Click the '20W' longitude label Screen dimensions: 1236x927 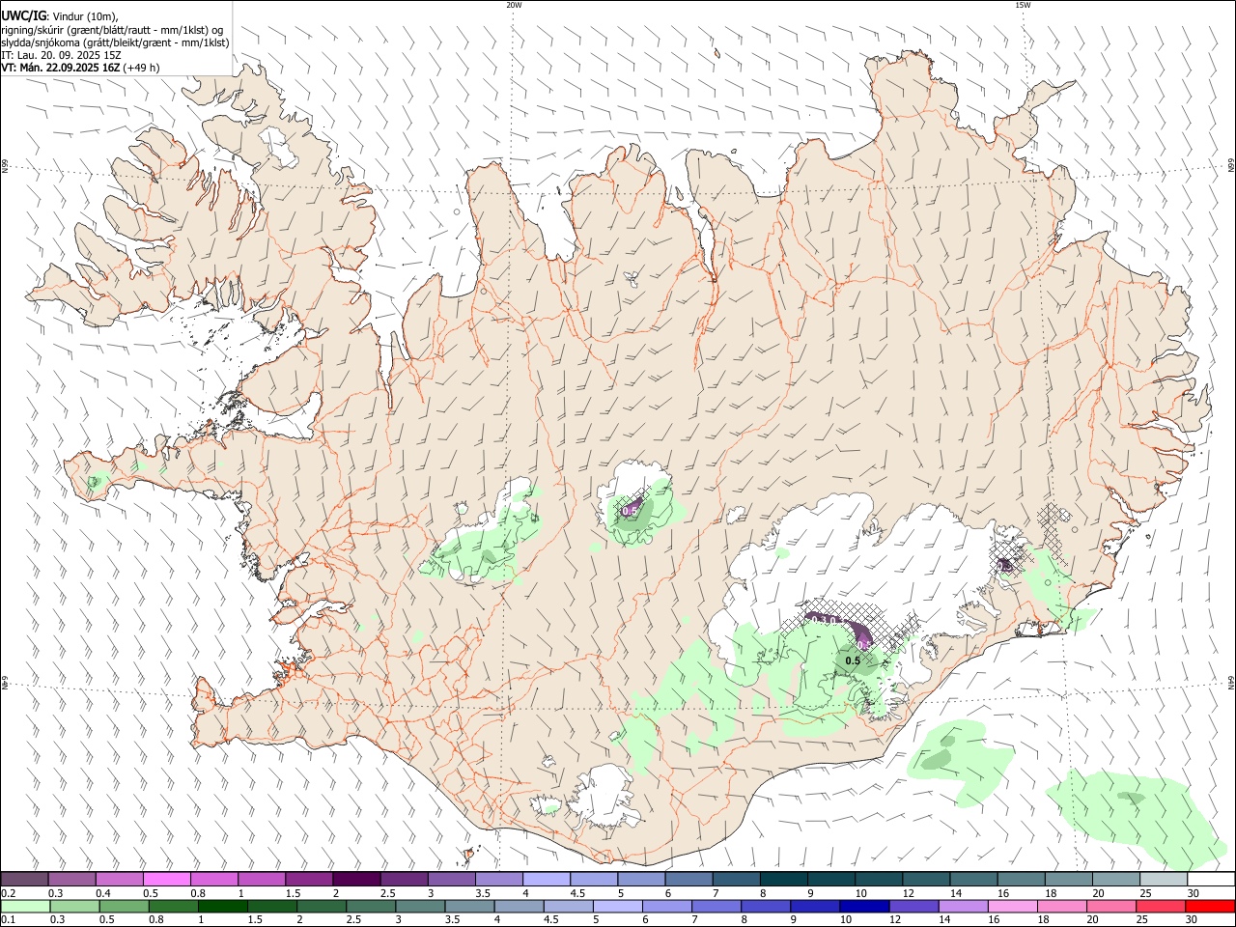click(514, 5)
